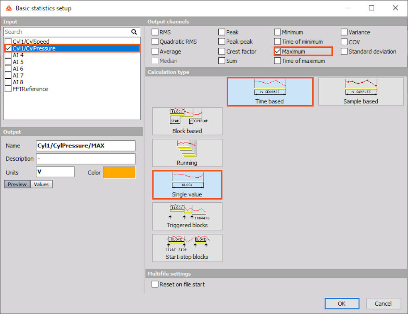The image size is (408, 314).
Task: Close the Basic statistics setup dialog
Action: [x=395, y=8]
